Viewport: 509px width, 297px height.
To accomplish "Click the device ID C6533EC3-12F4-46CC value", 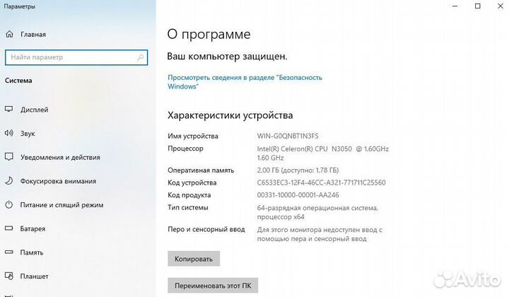I will [321, 182].
